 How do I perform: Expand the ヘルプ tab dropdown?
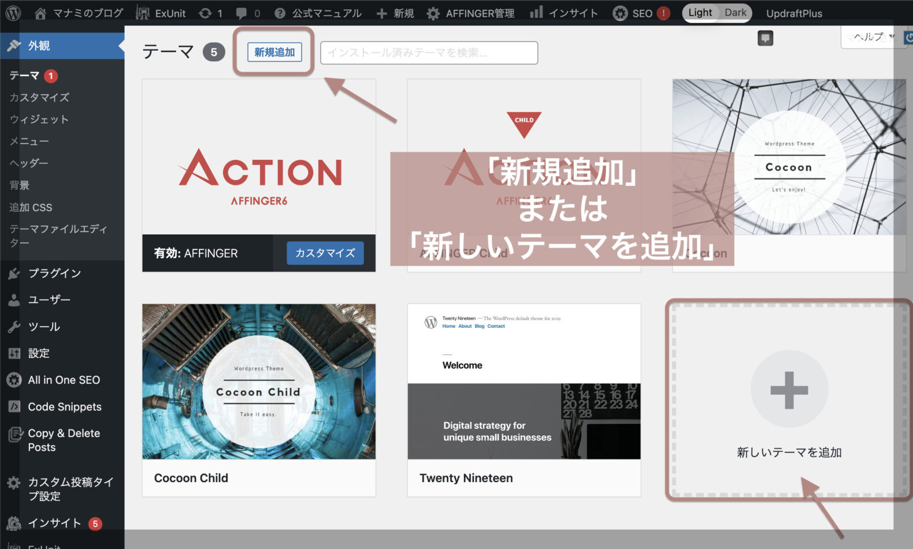[x=874, y=37]
